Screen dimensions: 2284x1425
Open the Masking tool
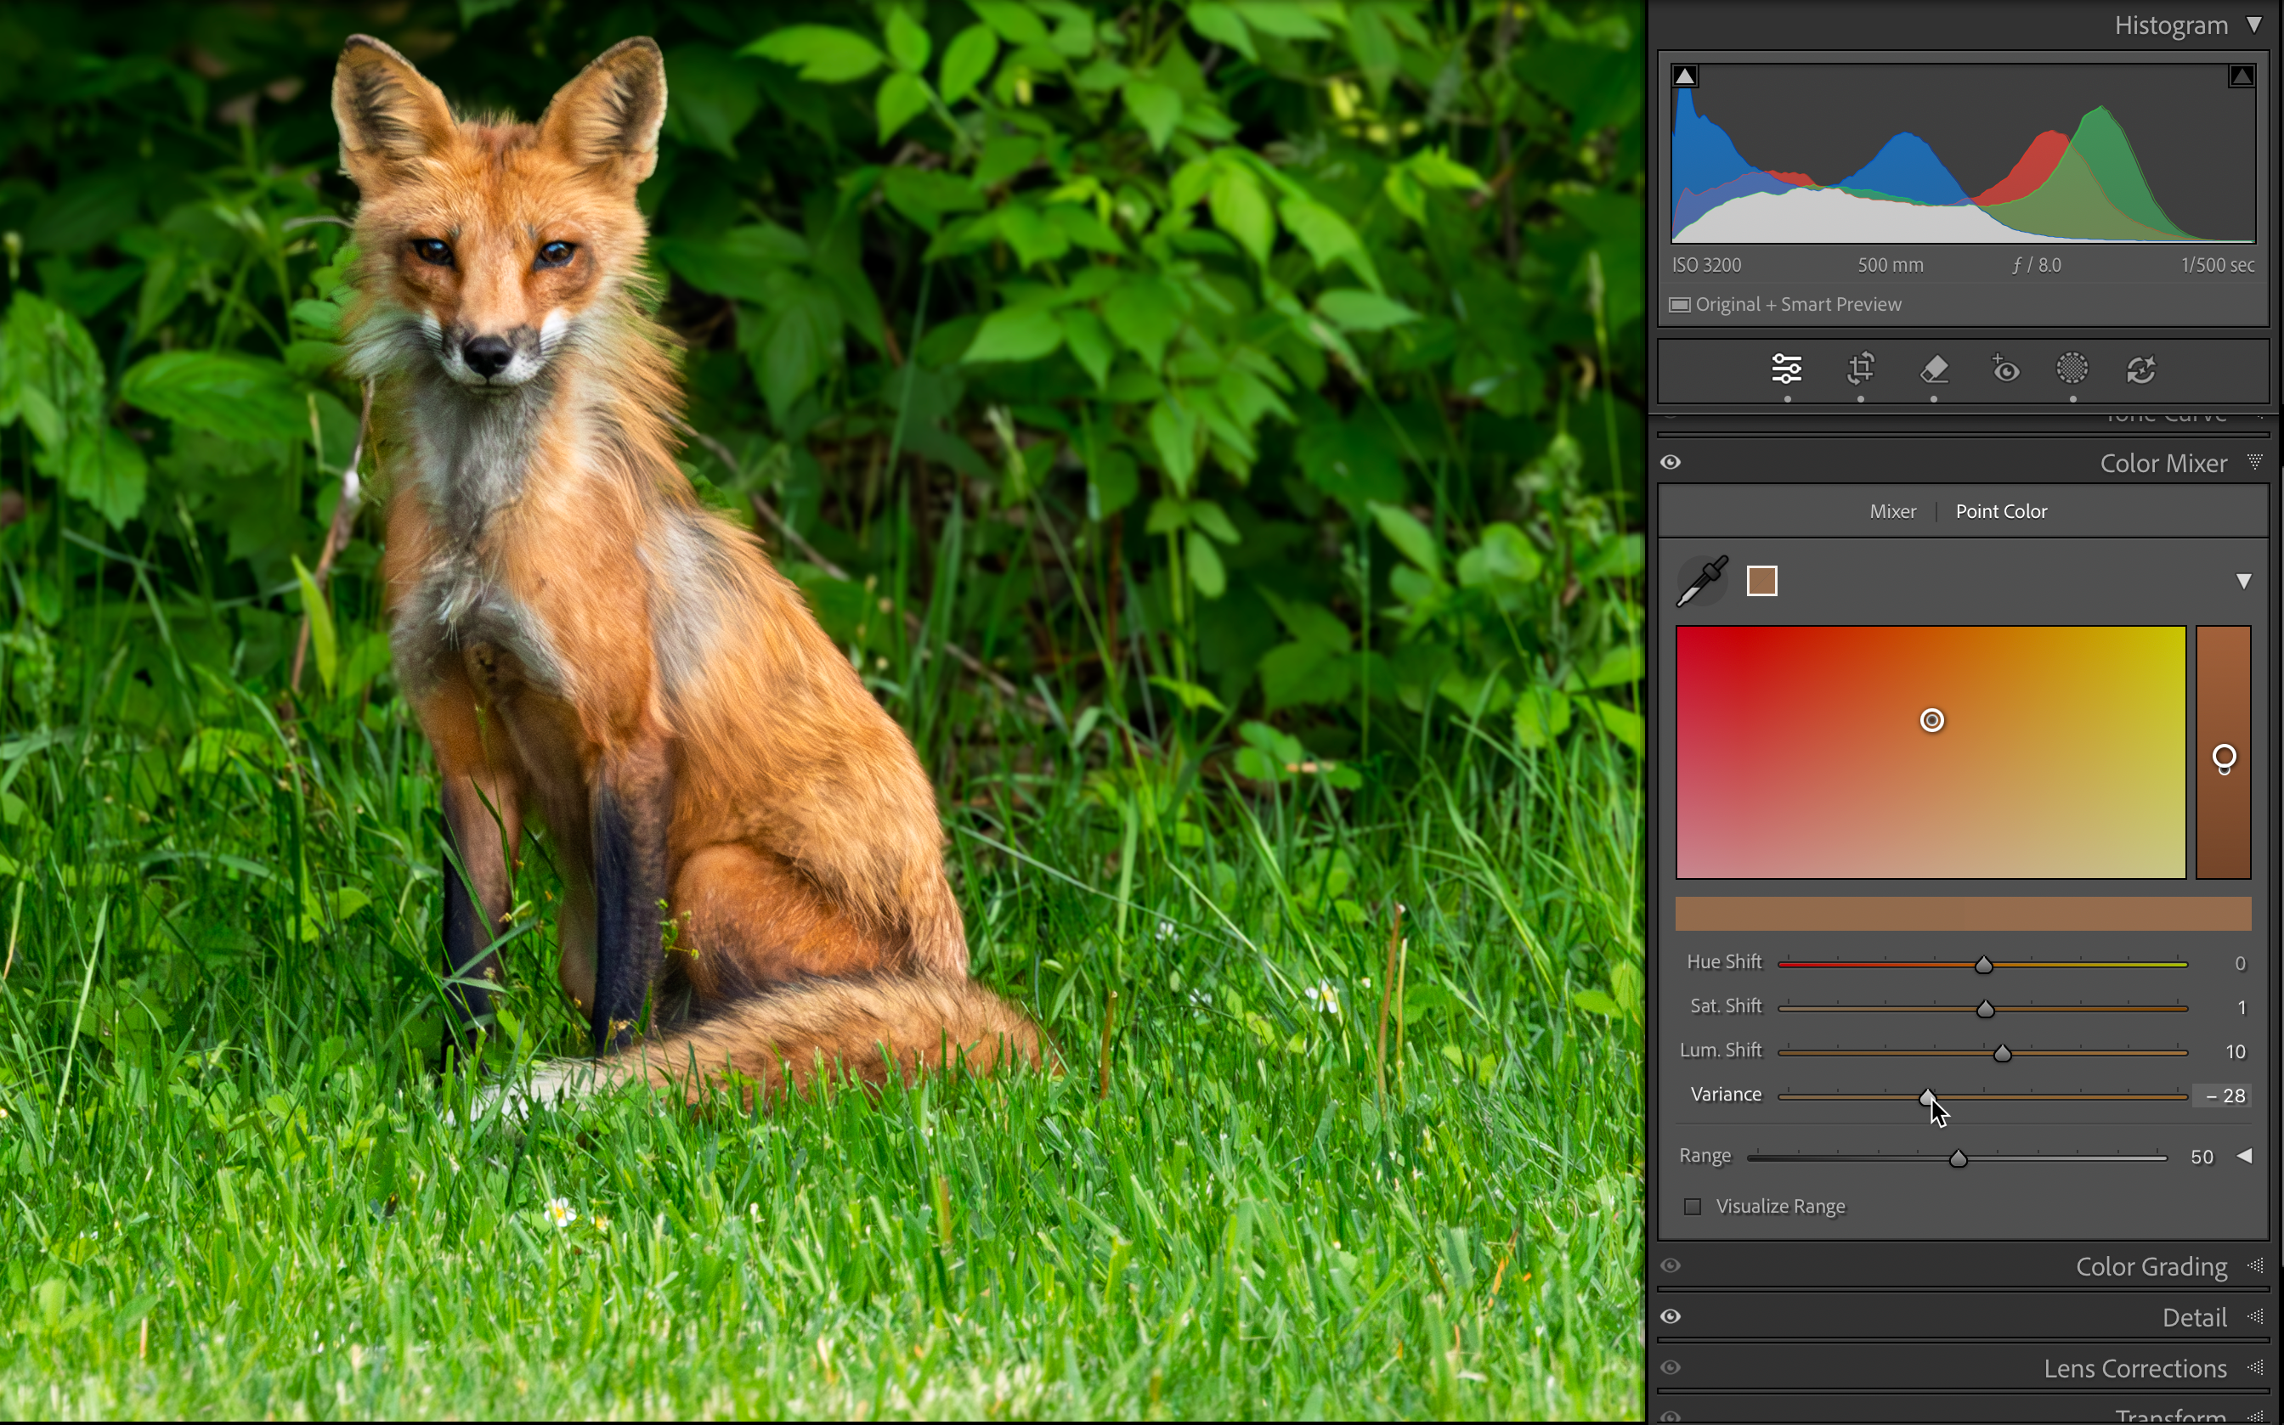[2072, 369]
